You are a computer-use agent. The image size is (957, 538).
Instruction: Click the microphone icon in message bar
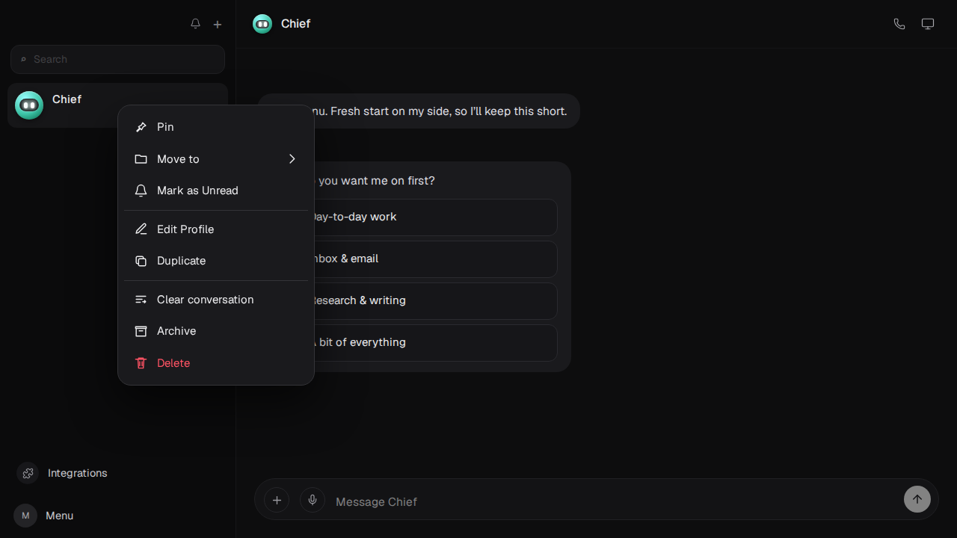pos(313,500)
